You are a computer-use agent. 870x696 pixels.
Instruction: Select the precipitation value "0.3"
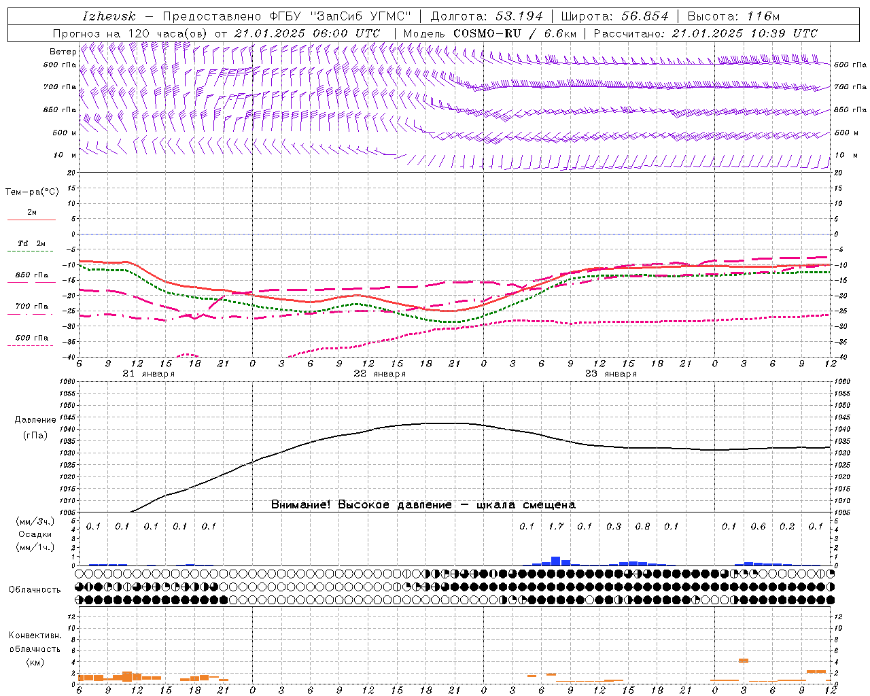pyautogui.click(x=613, y=526)
